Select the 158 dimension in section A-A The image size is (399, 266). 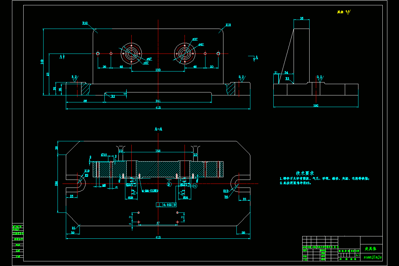[158, 151]
